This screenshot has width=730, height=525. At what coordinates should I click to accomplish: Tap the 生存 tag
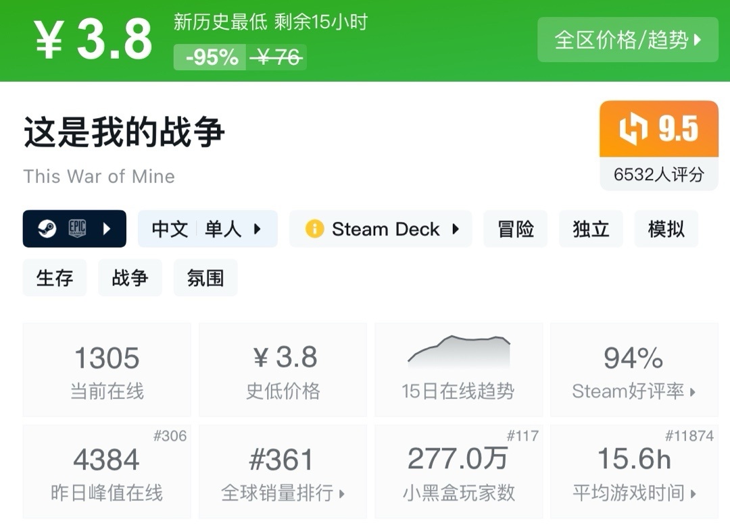coord(55,278)
